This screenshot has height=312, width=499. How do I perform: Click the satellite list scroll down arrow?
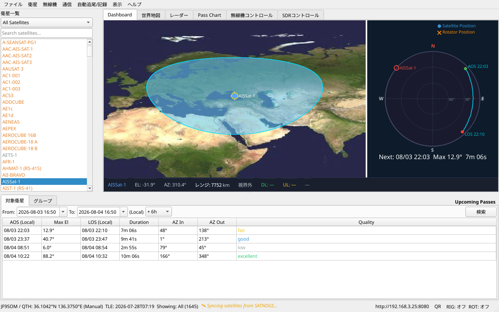point(90,188)
